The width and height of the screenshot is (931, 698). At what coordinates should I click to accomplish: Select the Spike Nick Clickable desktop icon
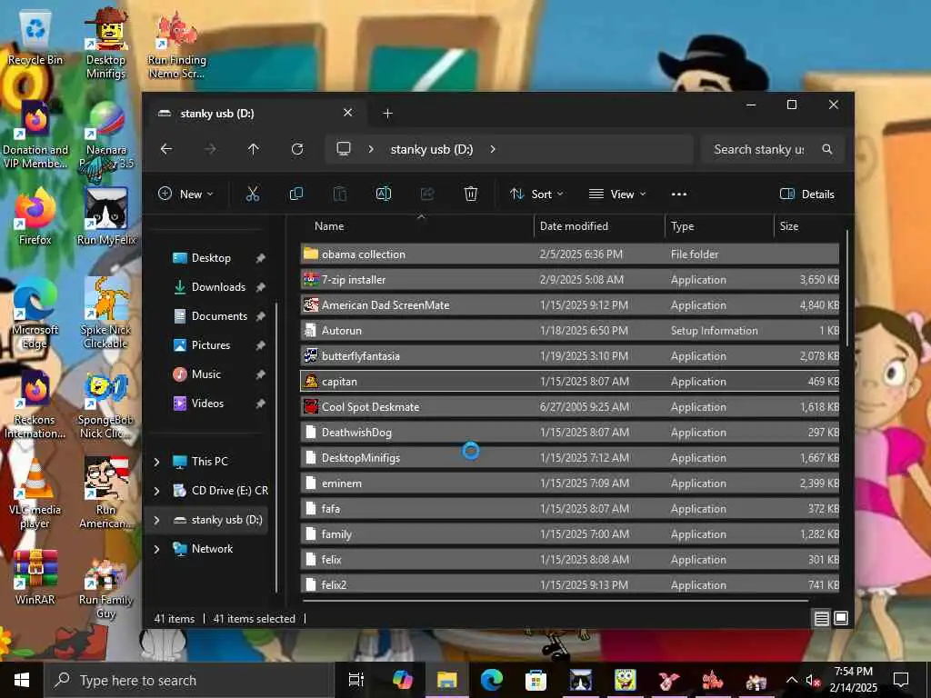[105, 313]
